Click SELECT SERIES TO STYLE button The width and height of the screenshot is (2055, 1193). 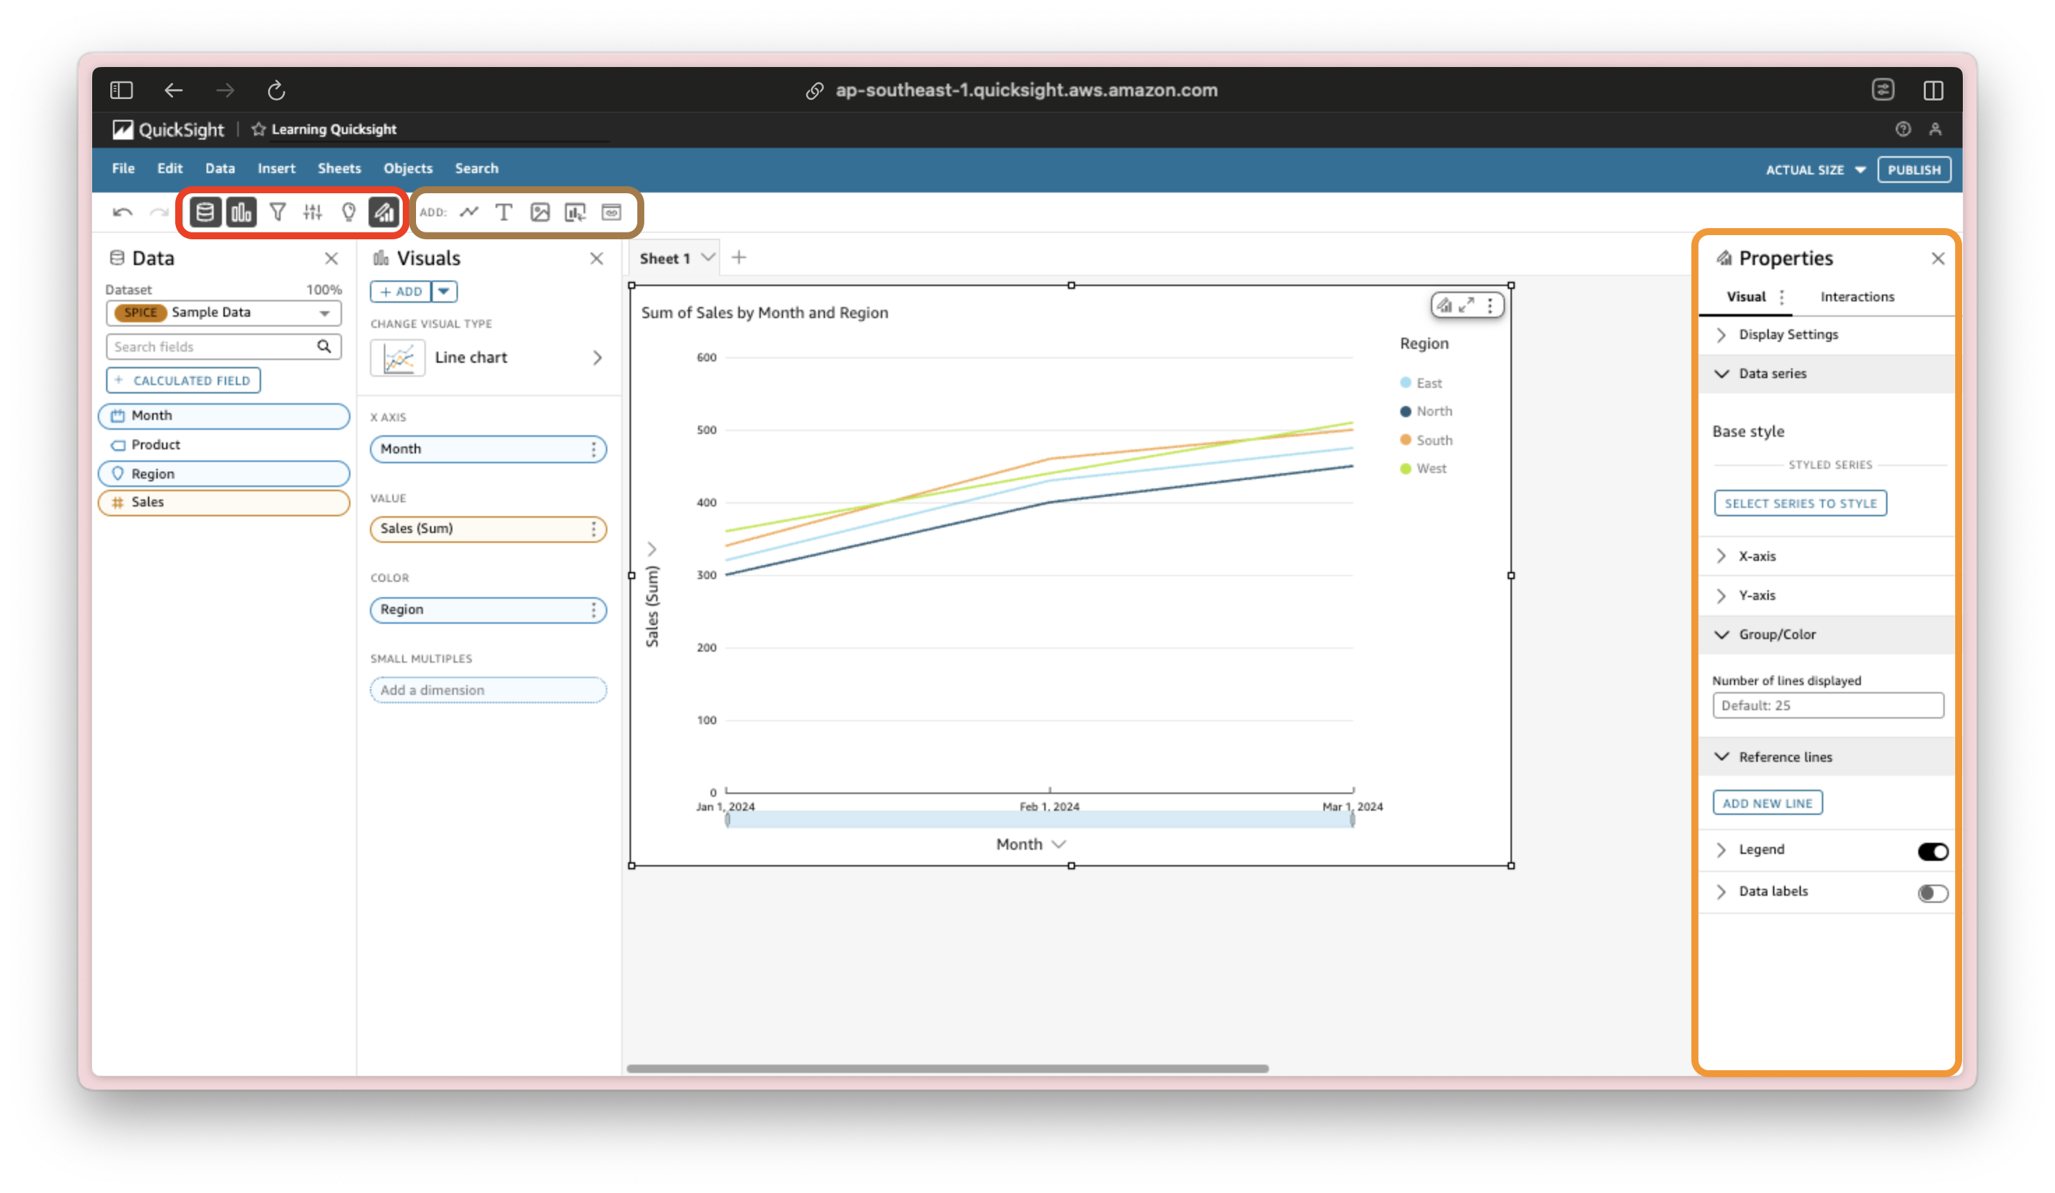(x=1800, y=504)
